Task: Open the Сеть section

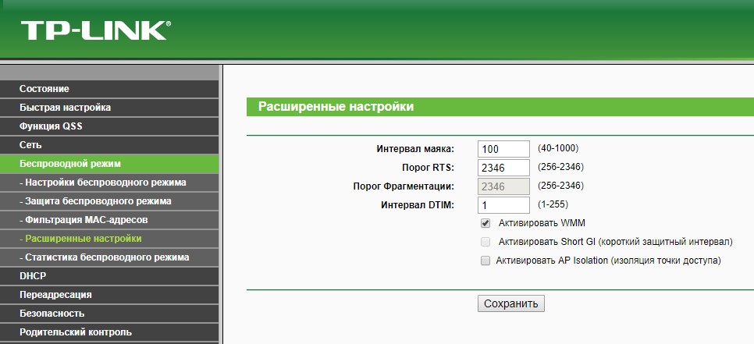Action: 30,145
